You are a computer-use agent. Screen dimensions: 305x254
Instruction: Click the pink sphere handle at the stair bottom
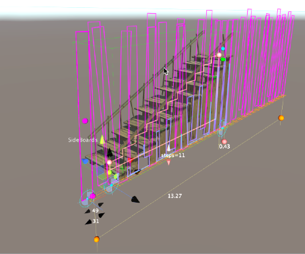pyautogui.click(x=109, y=163)
